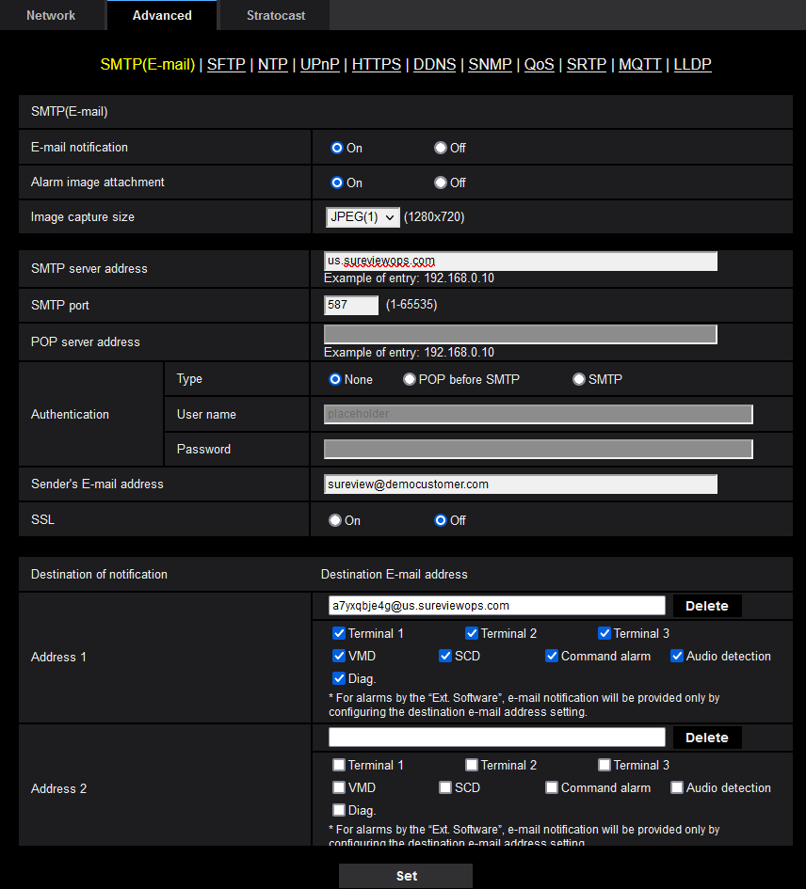
Task: Delete Address 1 destination e-mail
Action: pyautogui.click(x=707, y=606)
